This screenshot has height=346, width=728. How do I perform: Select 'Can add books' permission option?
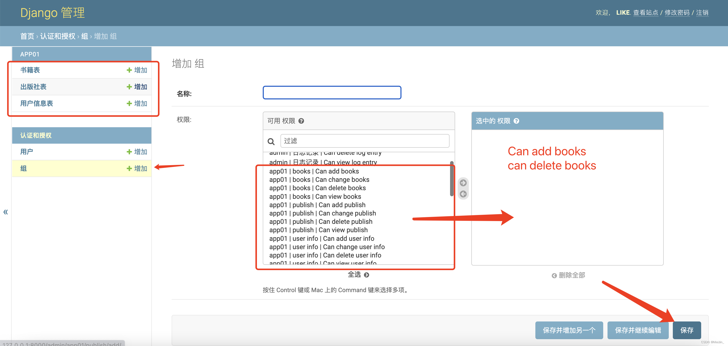[314, 171]
